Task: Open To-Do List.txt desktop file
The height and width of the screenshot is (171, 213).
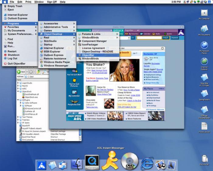Action: (204, 128)
